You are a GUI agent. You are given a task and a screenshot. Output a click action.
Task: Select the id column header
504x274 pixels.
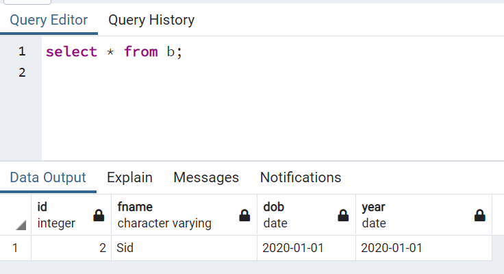tap(62, 214)
